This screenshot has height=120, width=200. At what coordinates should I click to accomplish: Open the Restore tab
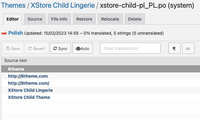click(x=84, y=19)
